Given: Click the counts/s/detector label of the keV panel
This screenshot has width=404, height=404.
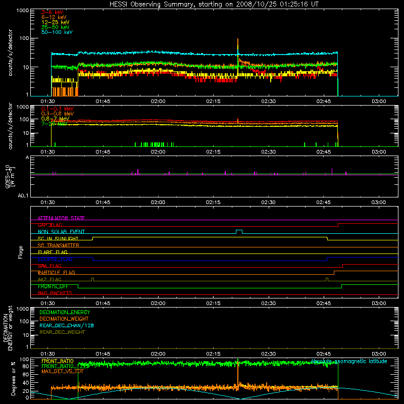Looking at the screenshot, I should (10, 53).
